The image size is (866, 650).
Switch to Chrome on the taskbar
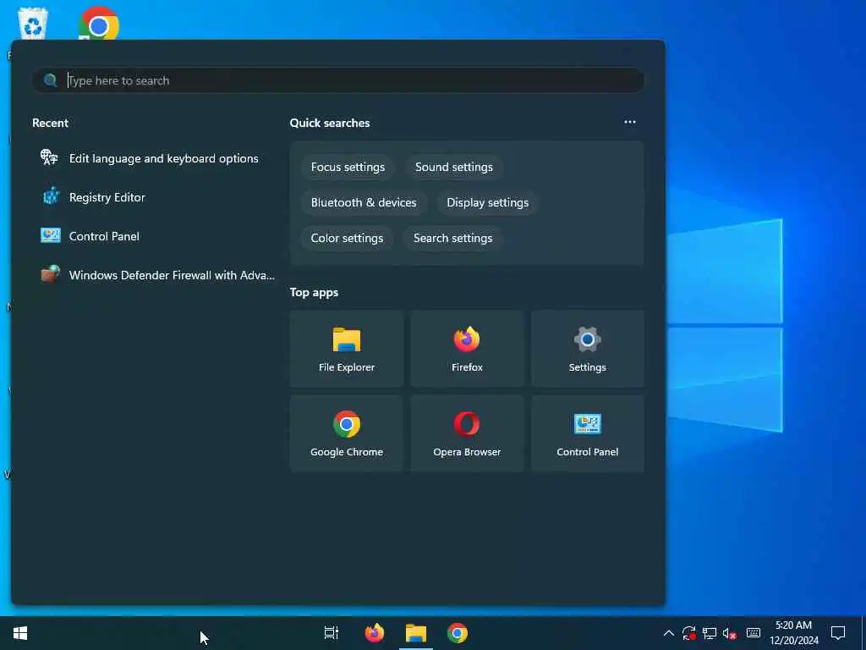point(458,633)
